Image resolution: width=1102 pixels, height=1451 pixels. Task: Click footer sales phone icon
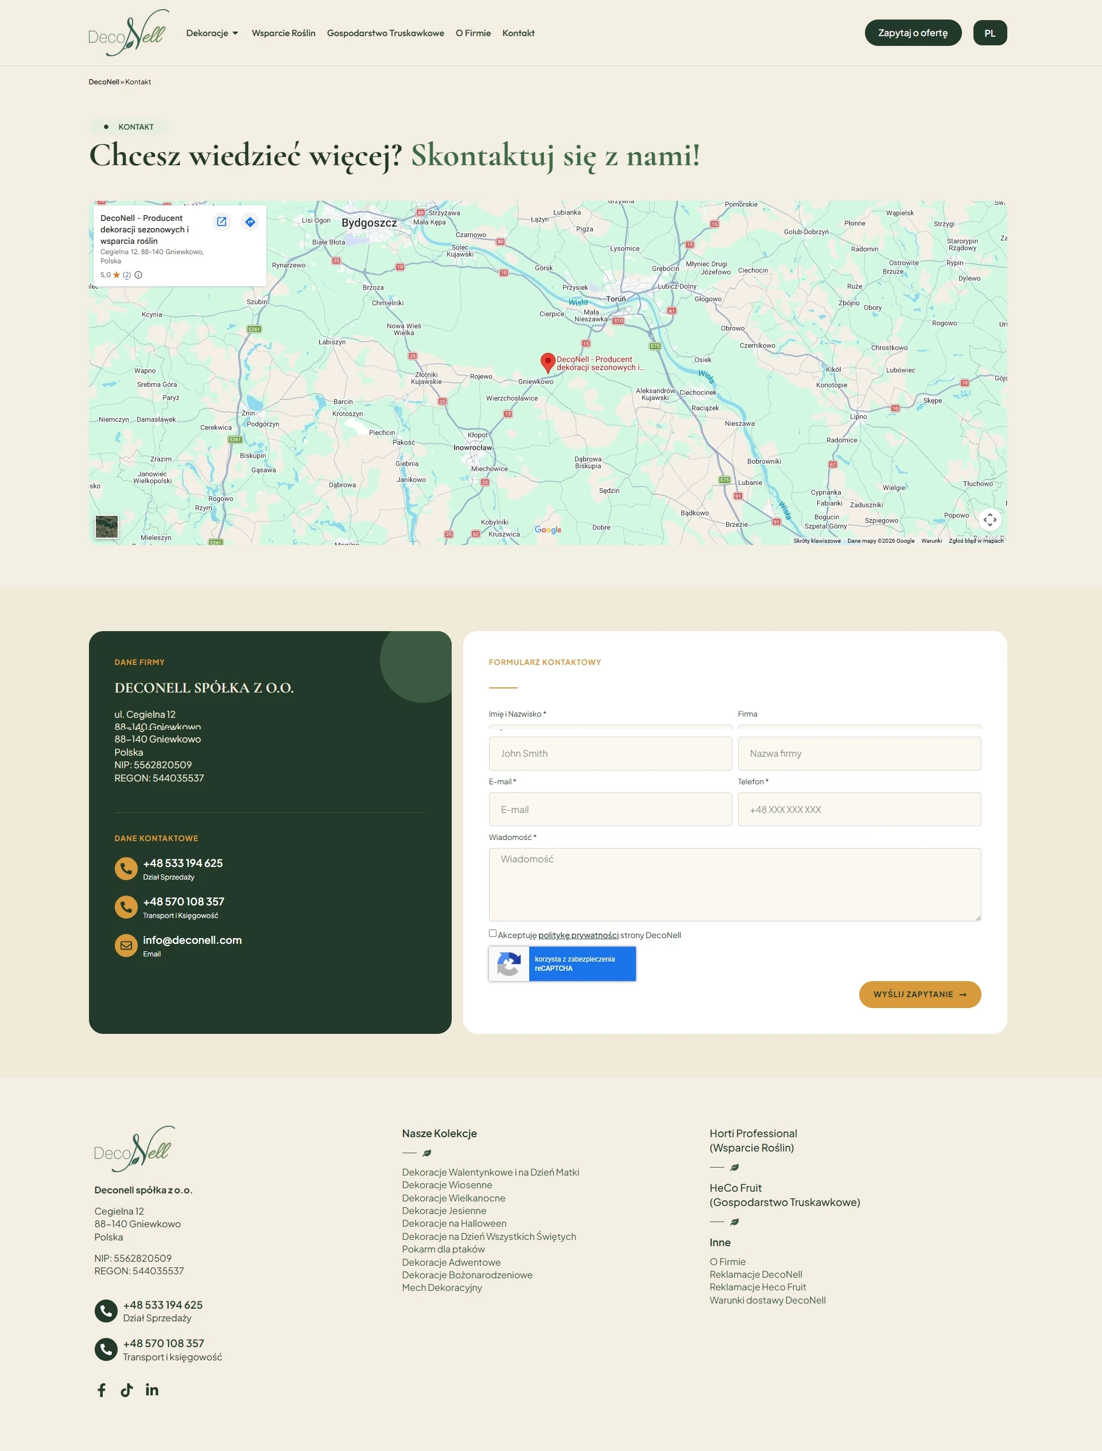[x=106, y=1310]
